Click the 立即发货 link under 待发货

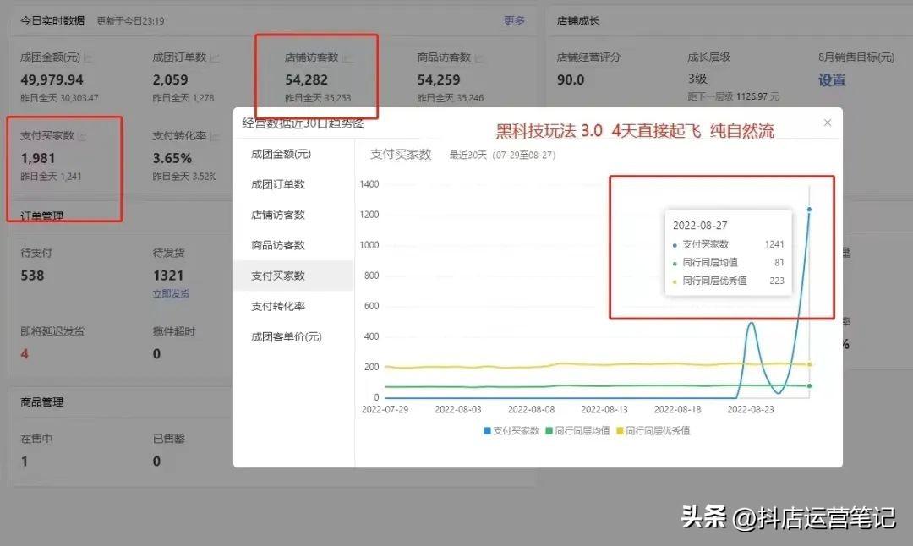171,294
